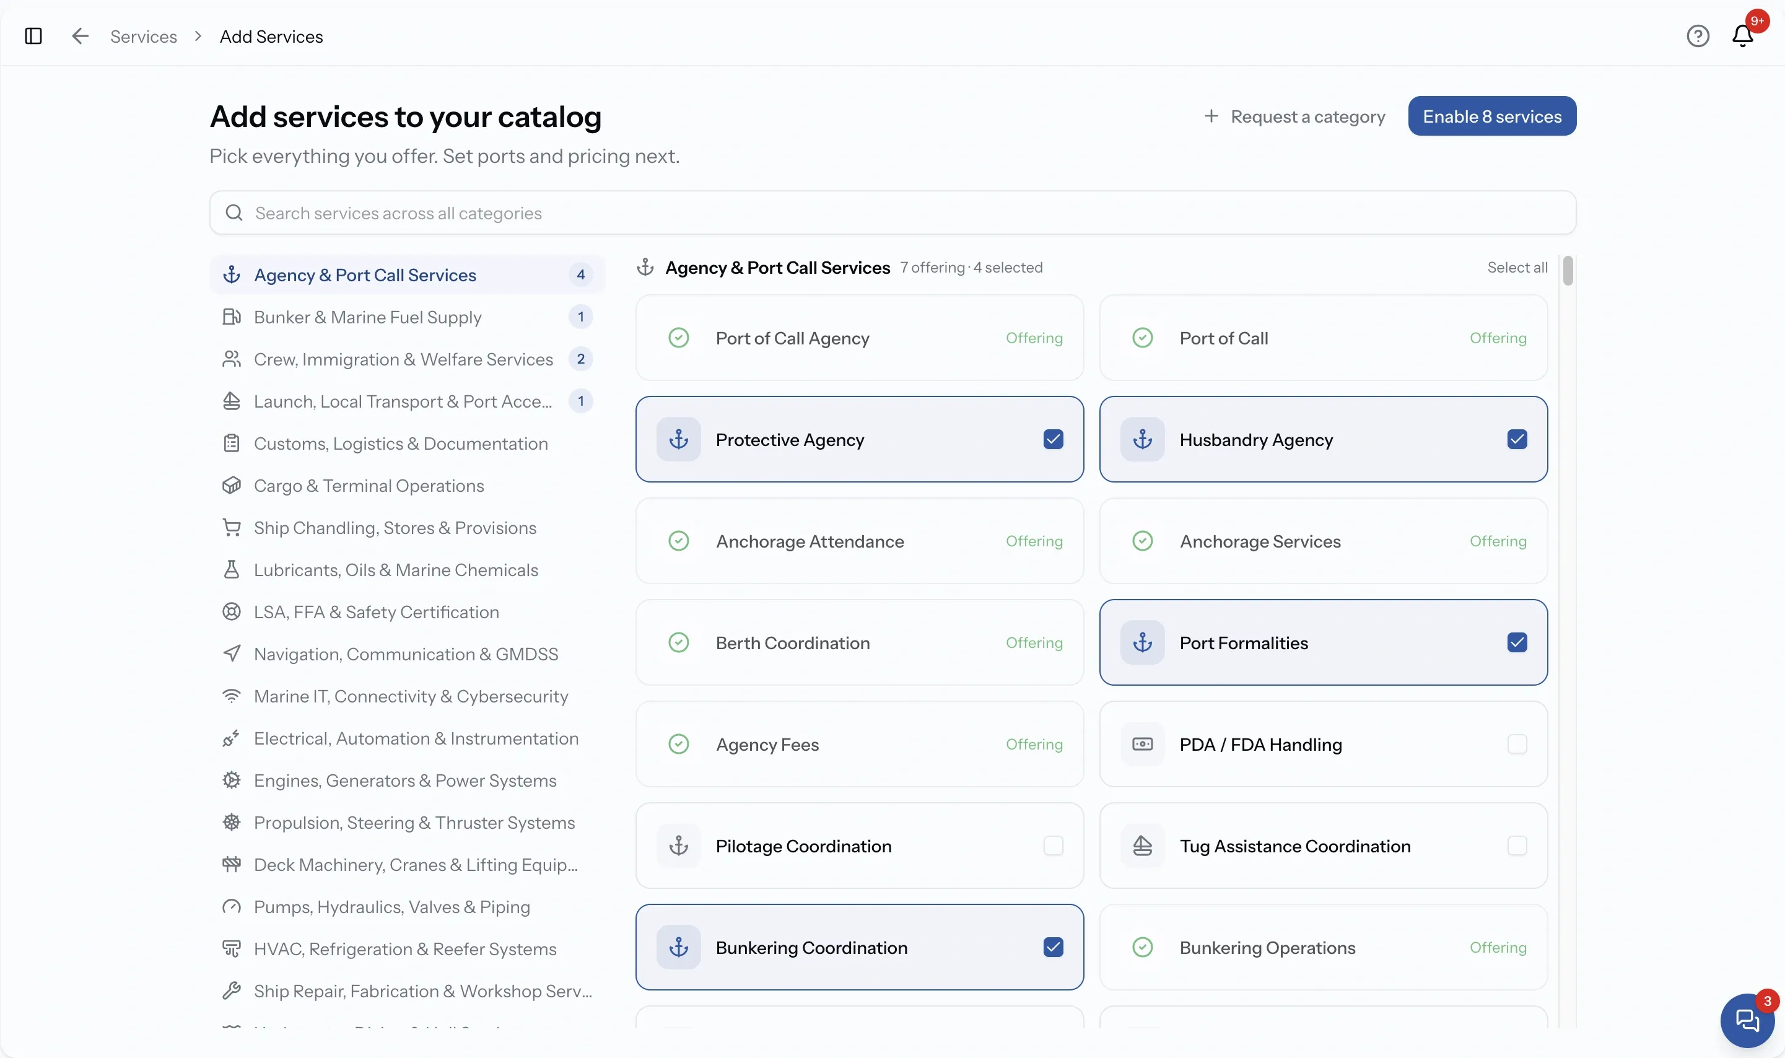Open the chat support bubble
This screenshot has height=1058, width=1785.
click(1747, 1020)
